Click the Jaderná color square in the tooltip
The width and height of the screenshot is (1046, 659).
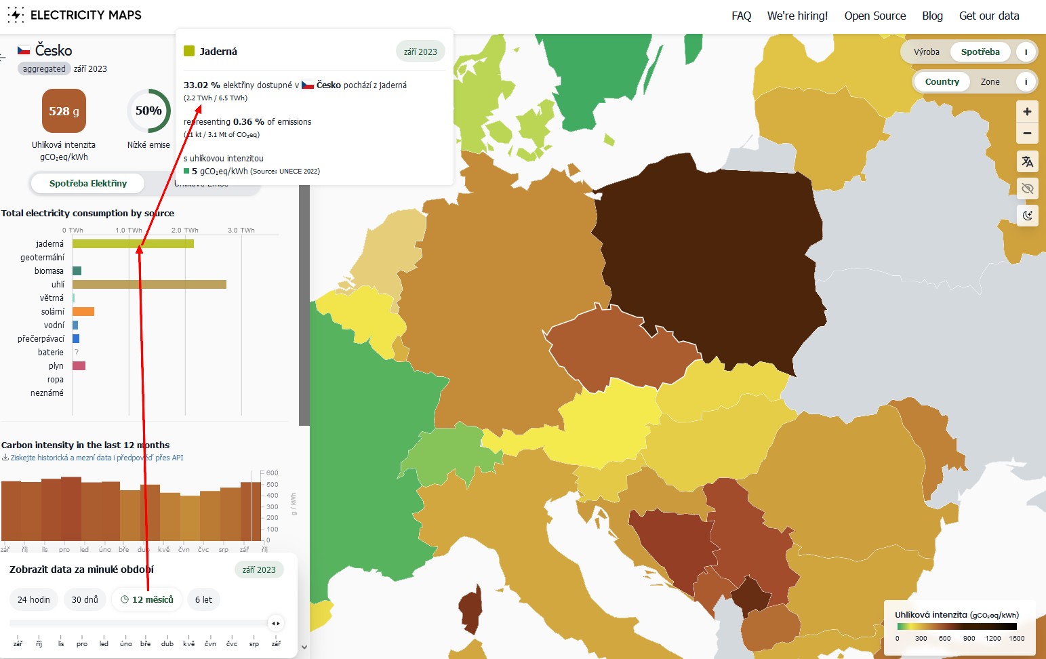tap(189, 51)
